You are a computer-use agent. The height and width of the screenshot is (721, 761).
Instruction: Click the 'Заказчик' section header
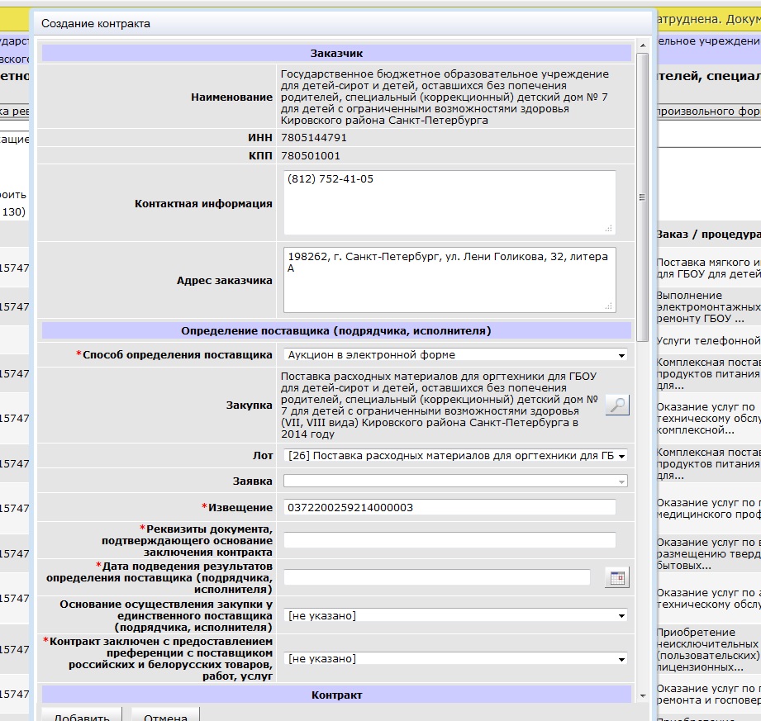click(x=336, y=54)
